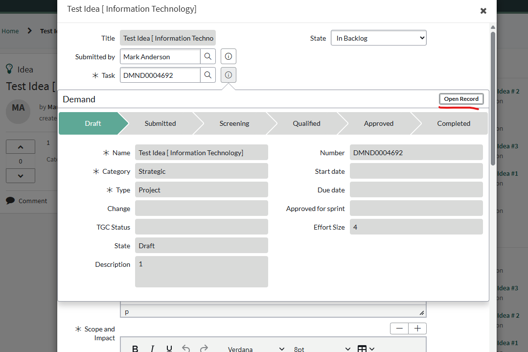Select the Screening stage
Viewport: 528px width, 352px height.
click(234, 123)
